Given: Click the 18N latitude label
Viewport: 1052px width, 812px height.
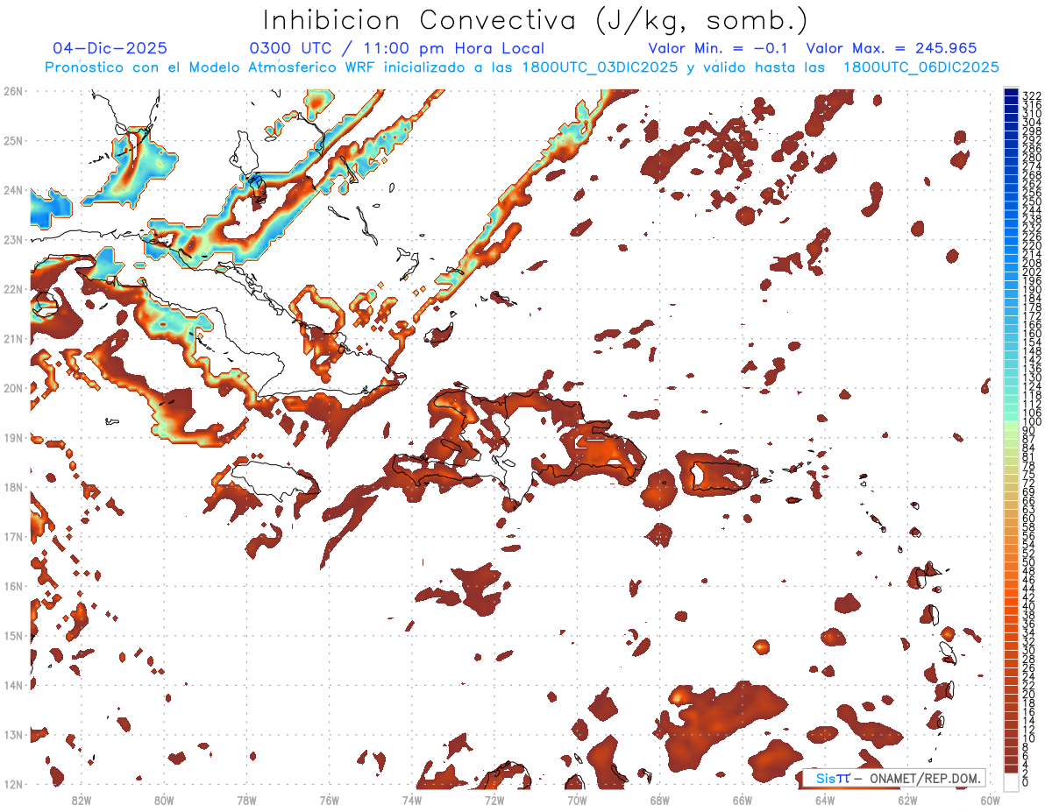Looking at the screenshot, I should (x=13, y=487).
